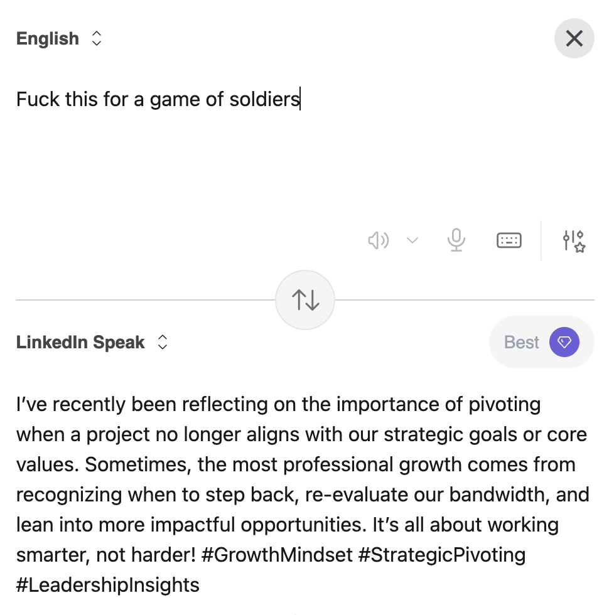Screen dimensions: 614x615
Task: Open translation settings sliders icon
Action: coord(574,240)
